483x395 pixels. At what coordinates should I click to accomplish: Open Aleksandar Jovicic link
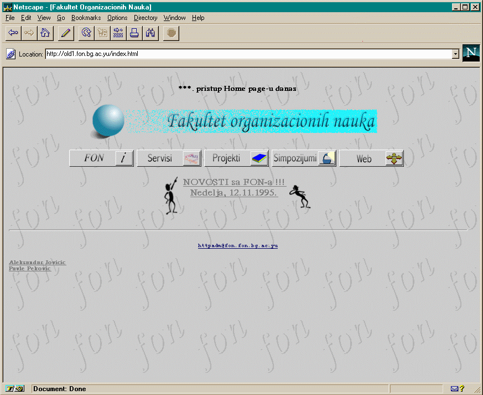coord(37,263)
